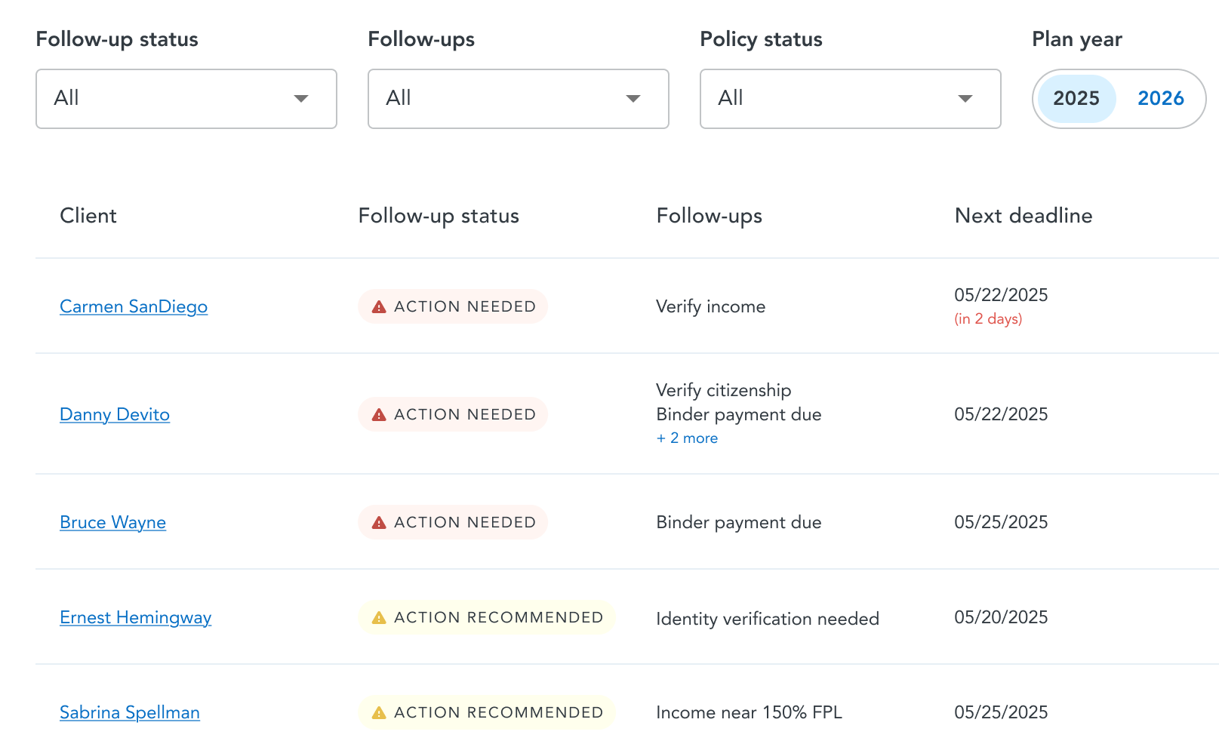View Bruce Wayne's client details
The image size is (1219, 744).
point(112,523)
